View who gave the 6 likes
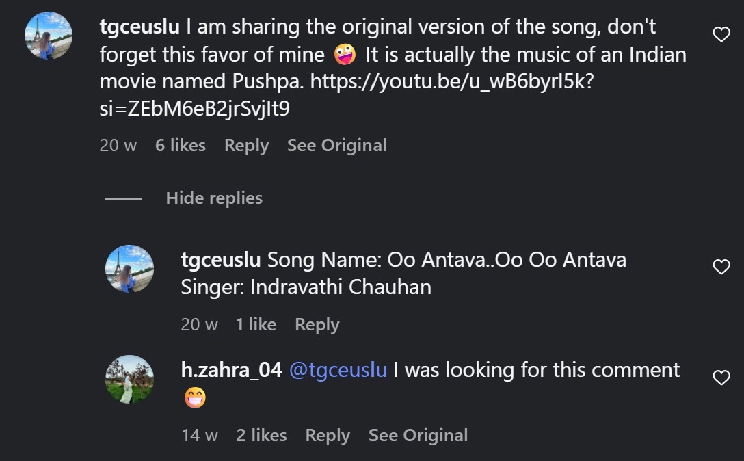The image size is (744, 461). pos(181,146)
